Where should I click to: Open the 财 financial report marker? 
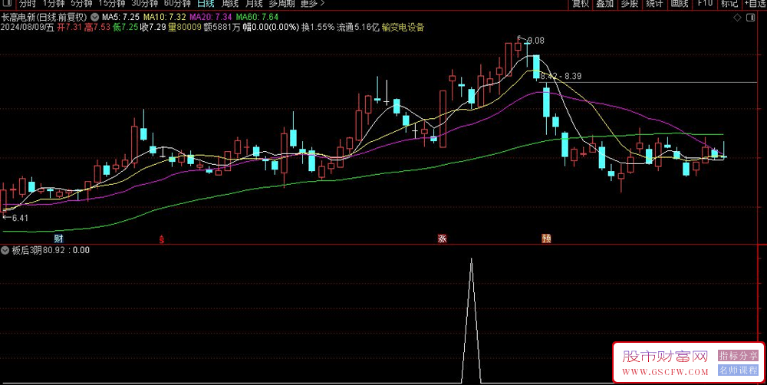[x=59, y=239]
